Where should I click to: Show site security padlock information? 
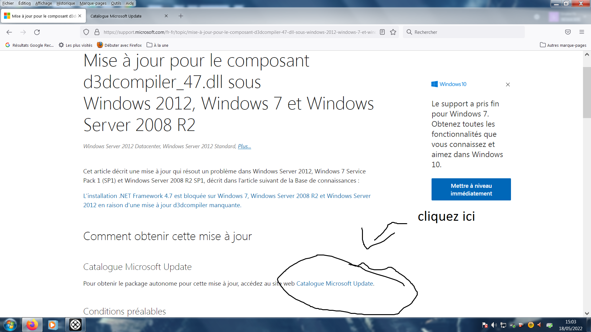[97, 32]
